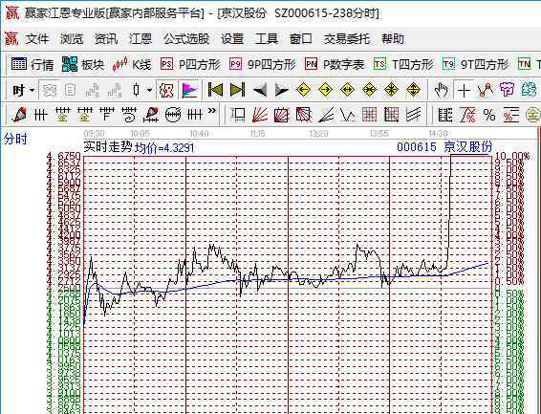Click the red percent with lines icon
The height and width of the screenshot is (414, 541).
coord(511,115)
